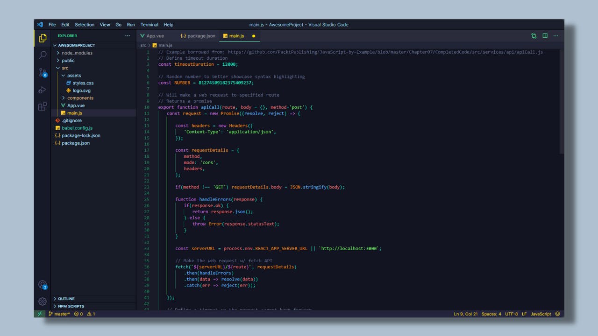Open package.json in the explorer tree

(x=76, y=143)
